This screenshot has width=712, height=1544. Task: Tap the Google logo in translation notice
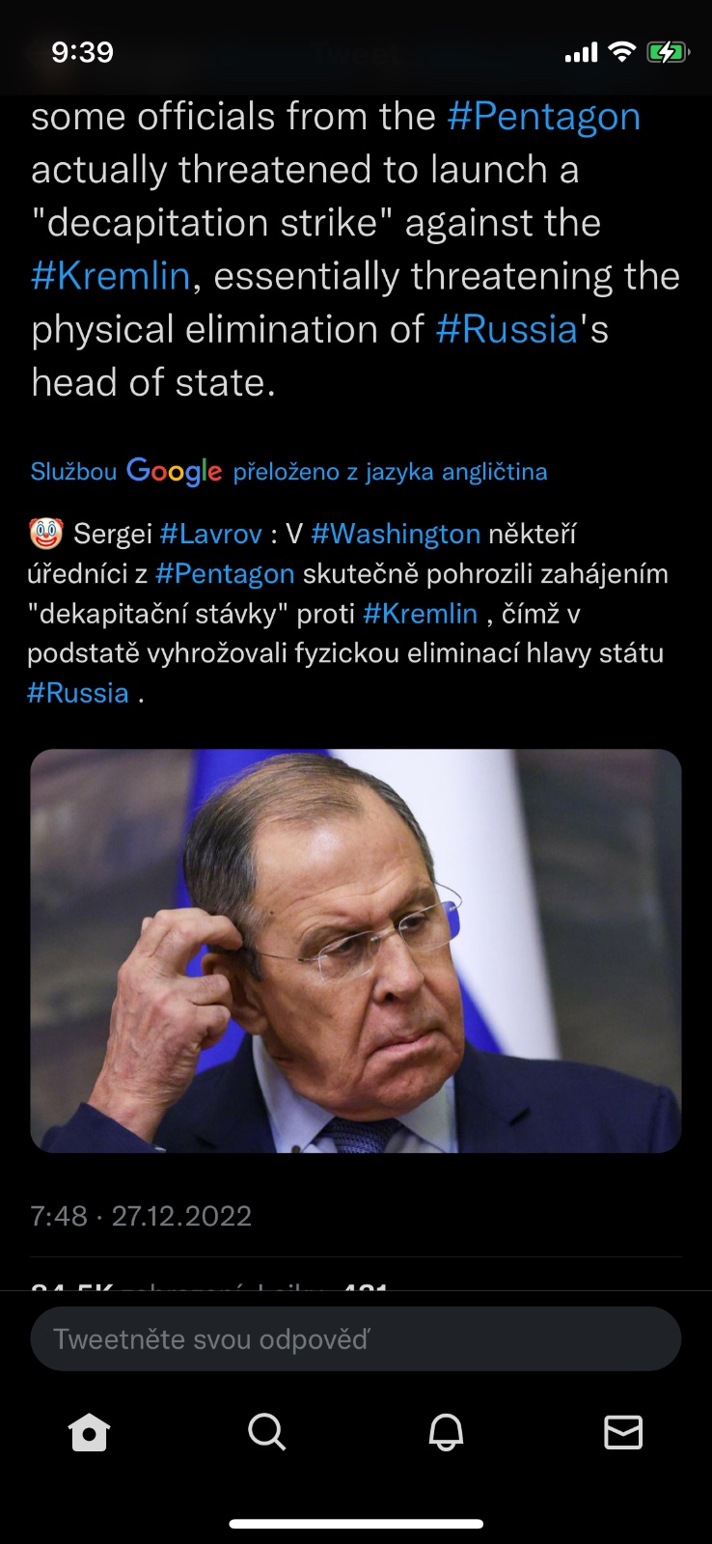pos(174,471)
